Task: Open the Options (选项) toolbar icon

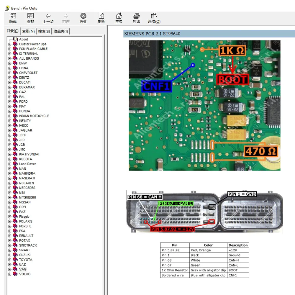Action: (x=154, y=16)
